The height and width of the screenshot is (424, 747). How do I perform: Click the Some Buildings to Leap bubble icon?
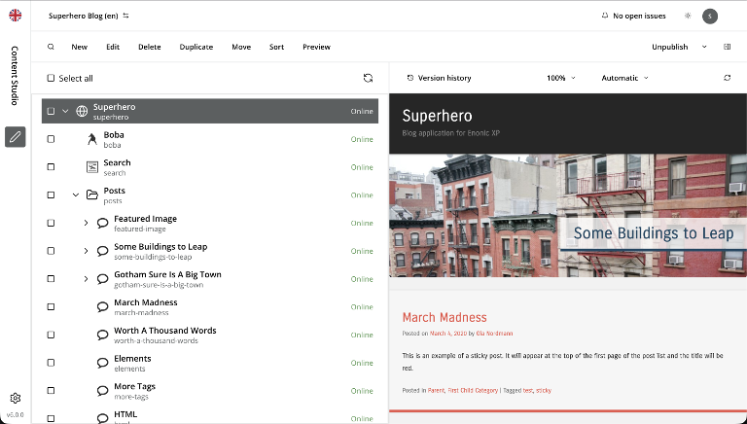[x=102, y=251]
